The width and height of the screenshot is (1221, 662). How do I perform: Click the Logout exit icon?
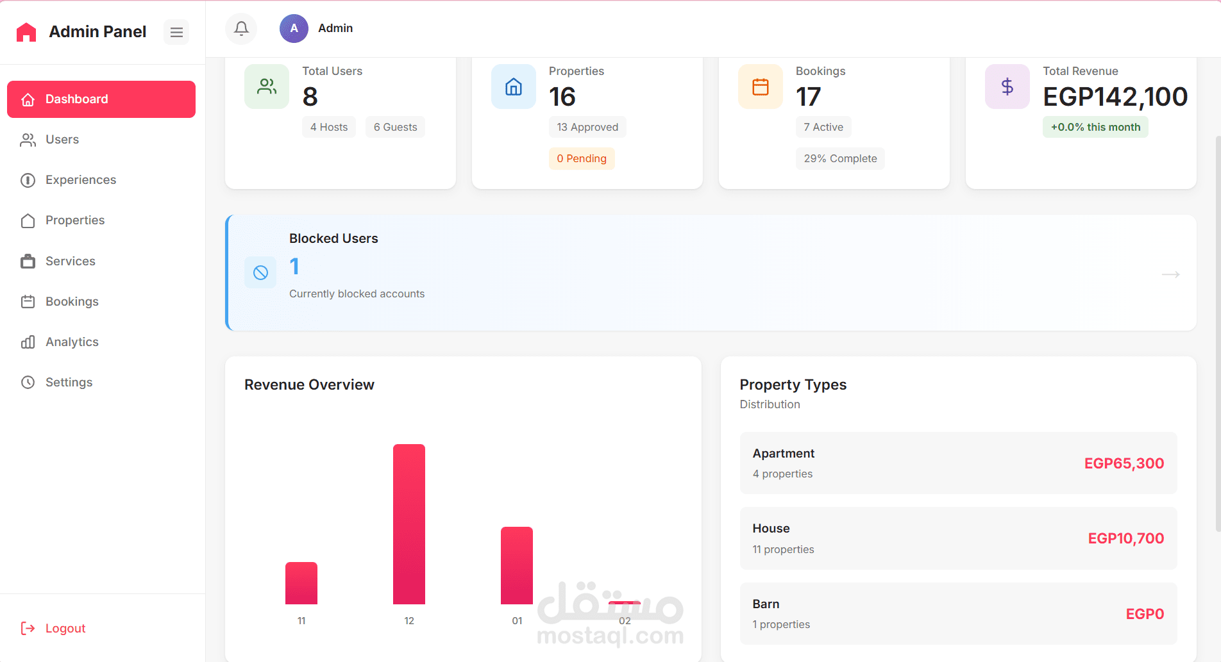click(28, 628)
